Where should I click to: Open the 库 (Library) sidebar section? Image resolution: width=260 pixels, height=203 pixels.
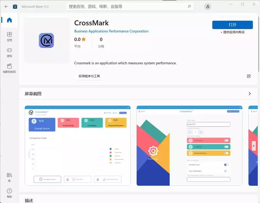click(x=9, y=177)
